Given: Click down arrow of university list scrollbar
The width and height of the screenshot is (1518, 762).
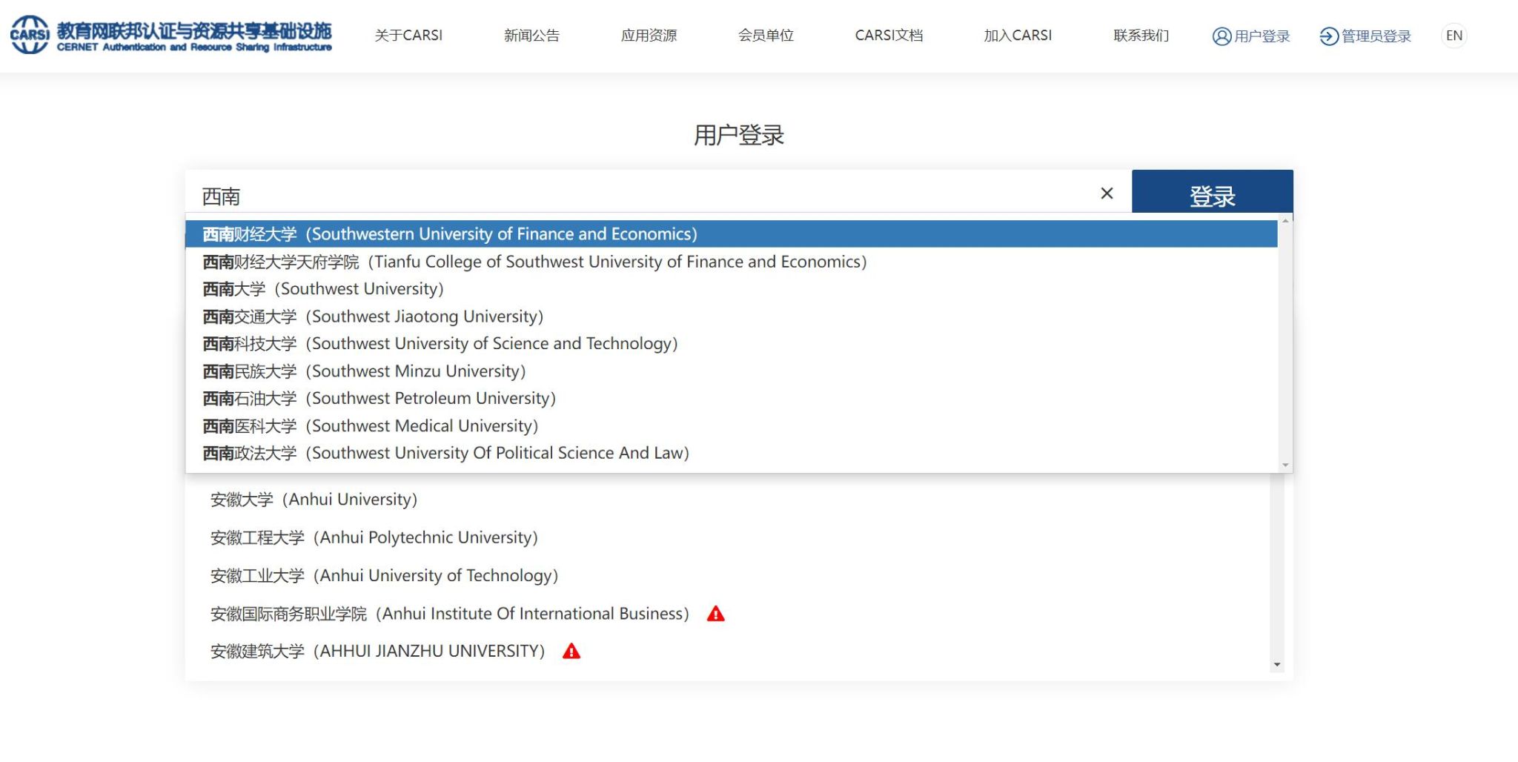Looking at the screenshot, I should (x=1276, y=665).
